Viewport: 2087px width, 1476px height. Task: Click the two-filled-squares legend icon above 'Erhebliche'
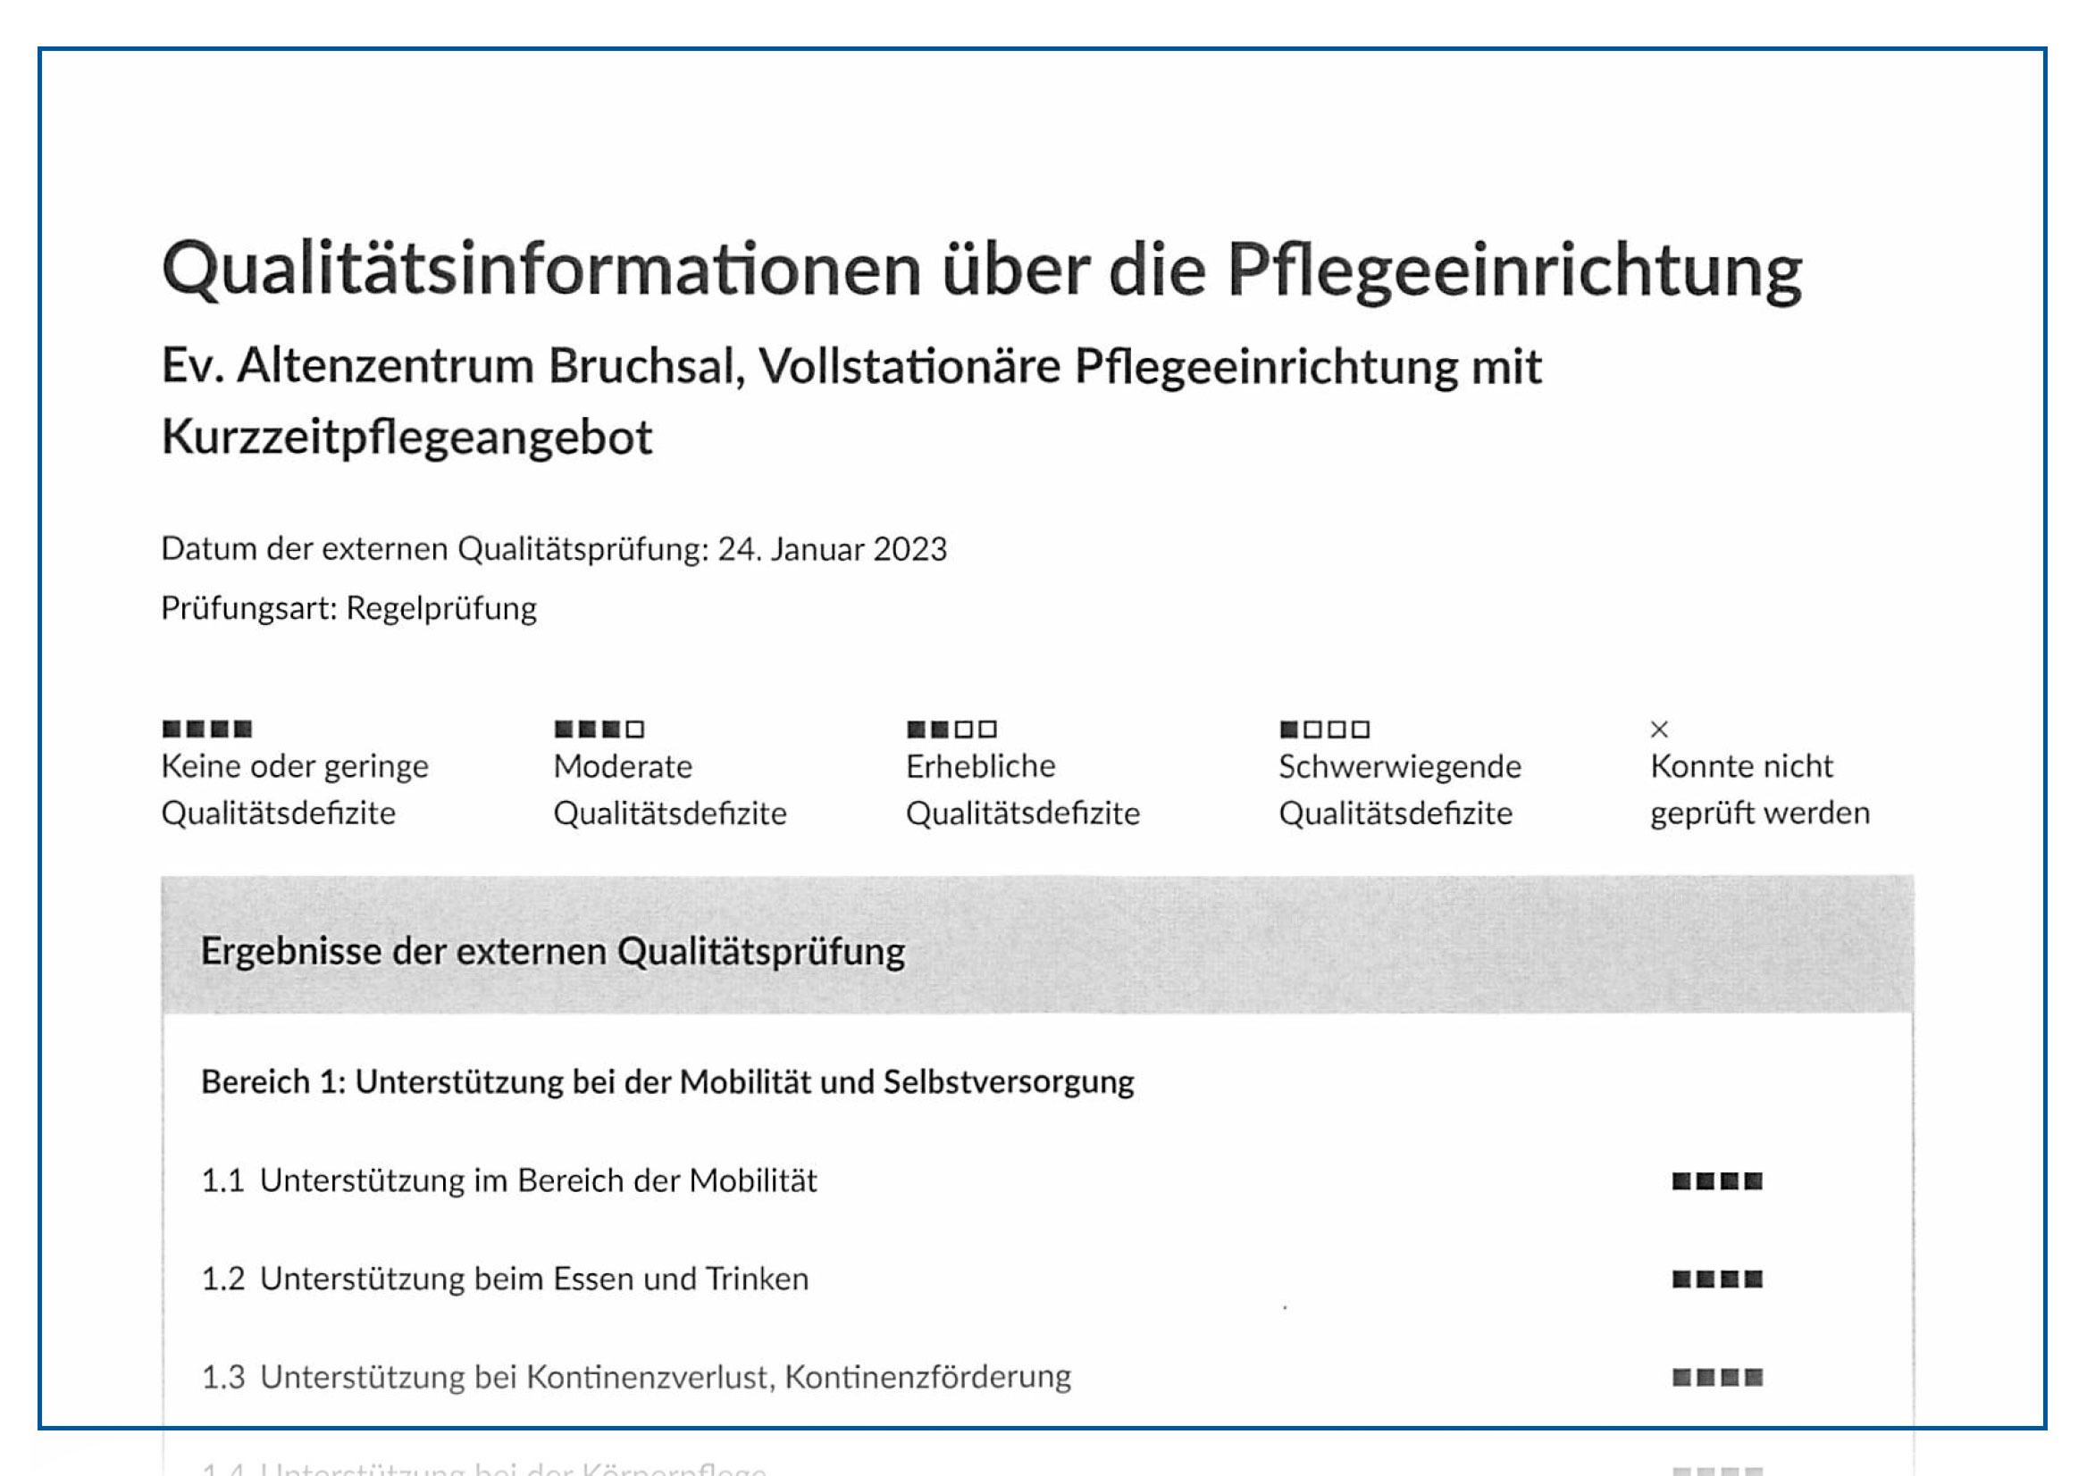coord(952,729)
